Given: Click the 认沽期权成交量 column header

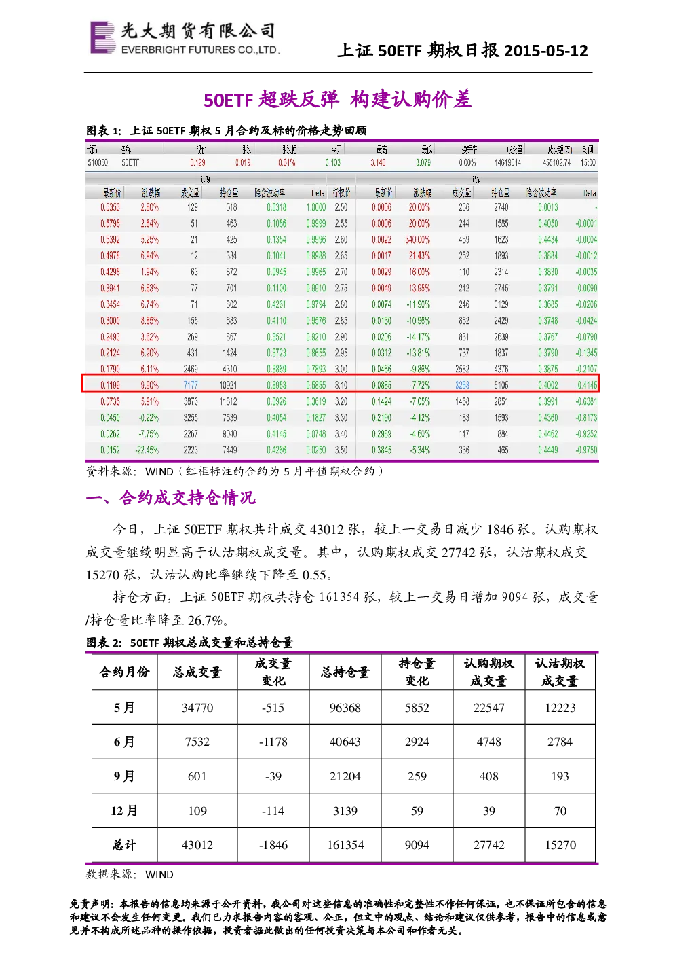Looking at the screenshot, I should [x=560, y=672].
